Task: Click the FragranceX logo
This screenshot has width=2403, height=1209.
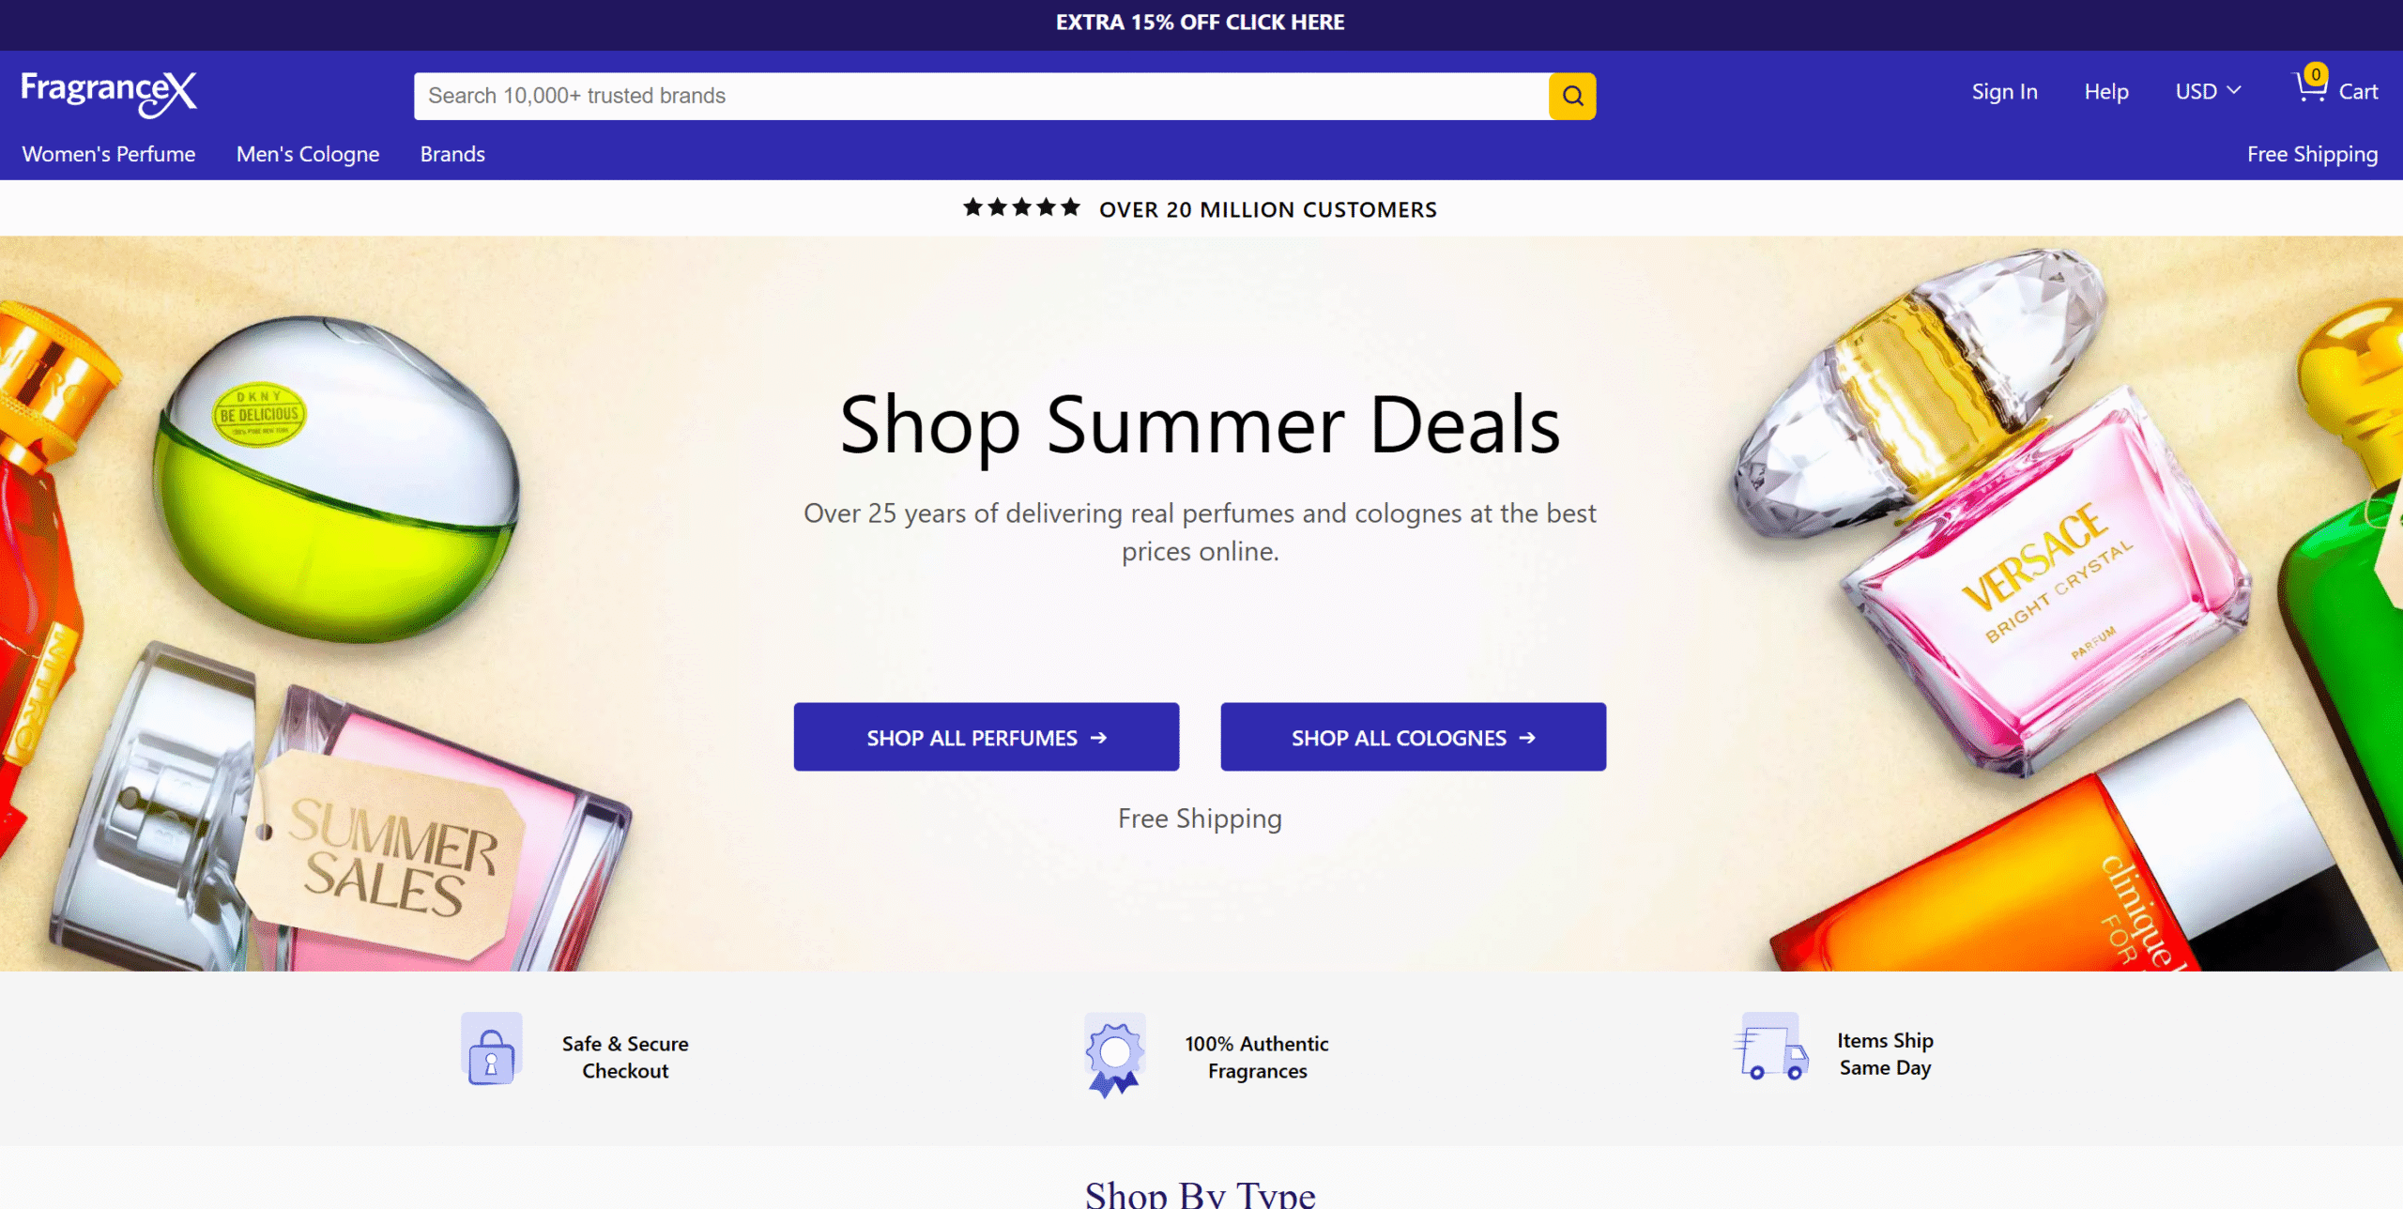Action: coord(109,92)
